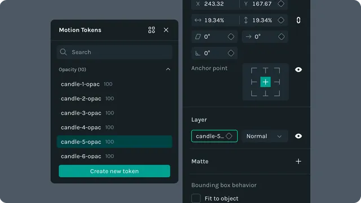Select the highlighted candle-5-opac token
The height and width of the screenshot is (203, 361).
coord(115,142)
